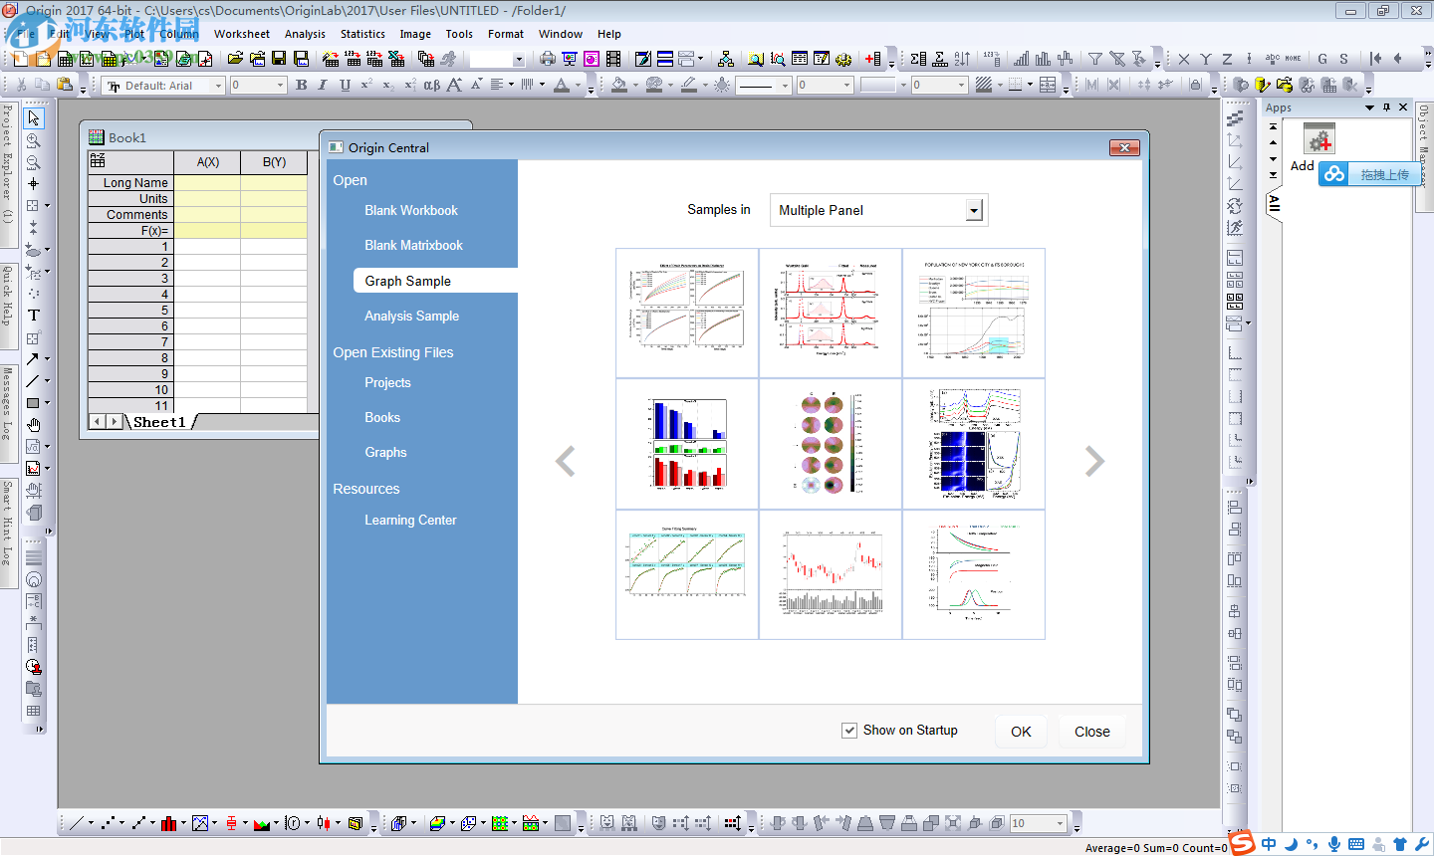The image size is (1434, 856).
Task: Set column as X designation
Action: tap(1184, 59)
